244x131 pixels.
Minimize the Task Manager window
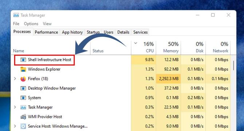pos(198,15)
